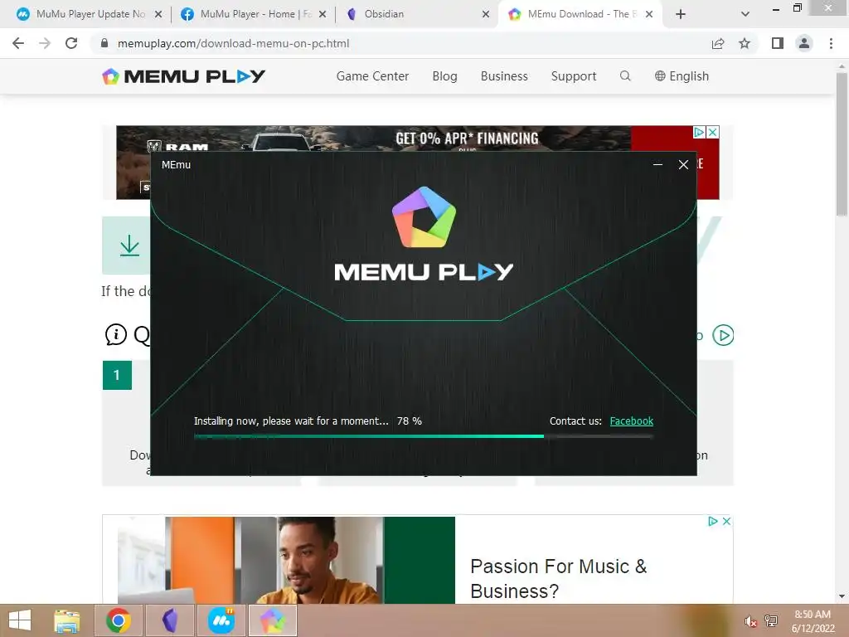Bookmark this page with star icon
Viewport: 849px width, 637px height.
[x=745, y=43]
